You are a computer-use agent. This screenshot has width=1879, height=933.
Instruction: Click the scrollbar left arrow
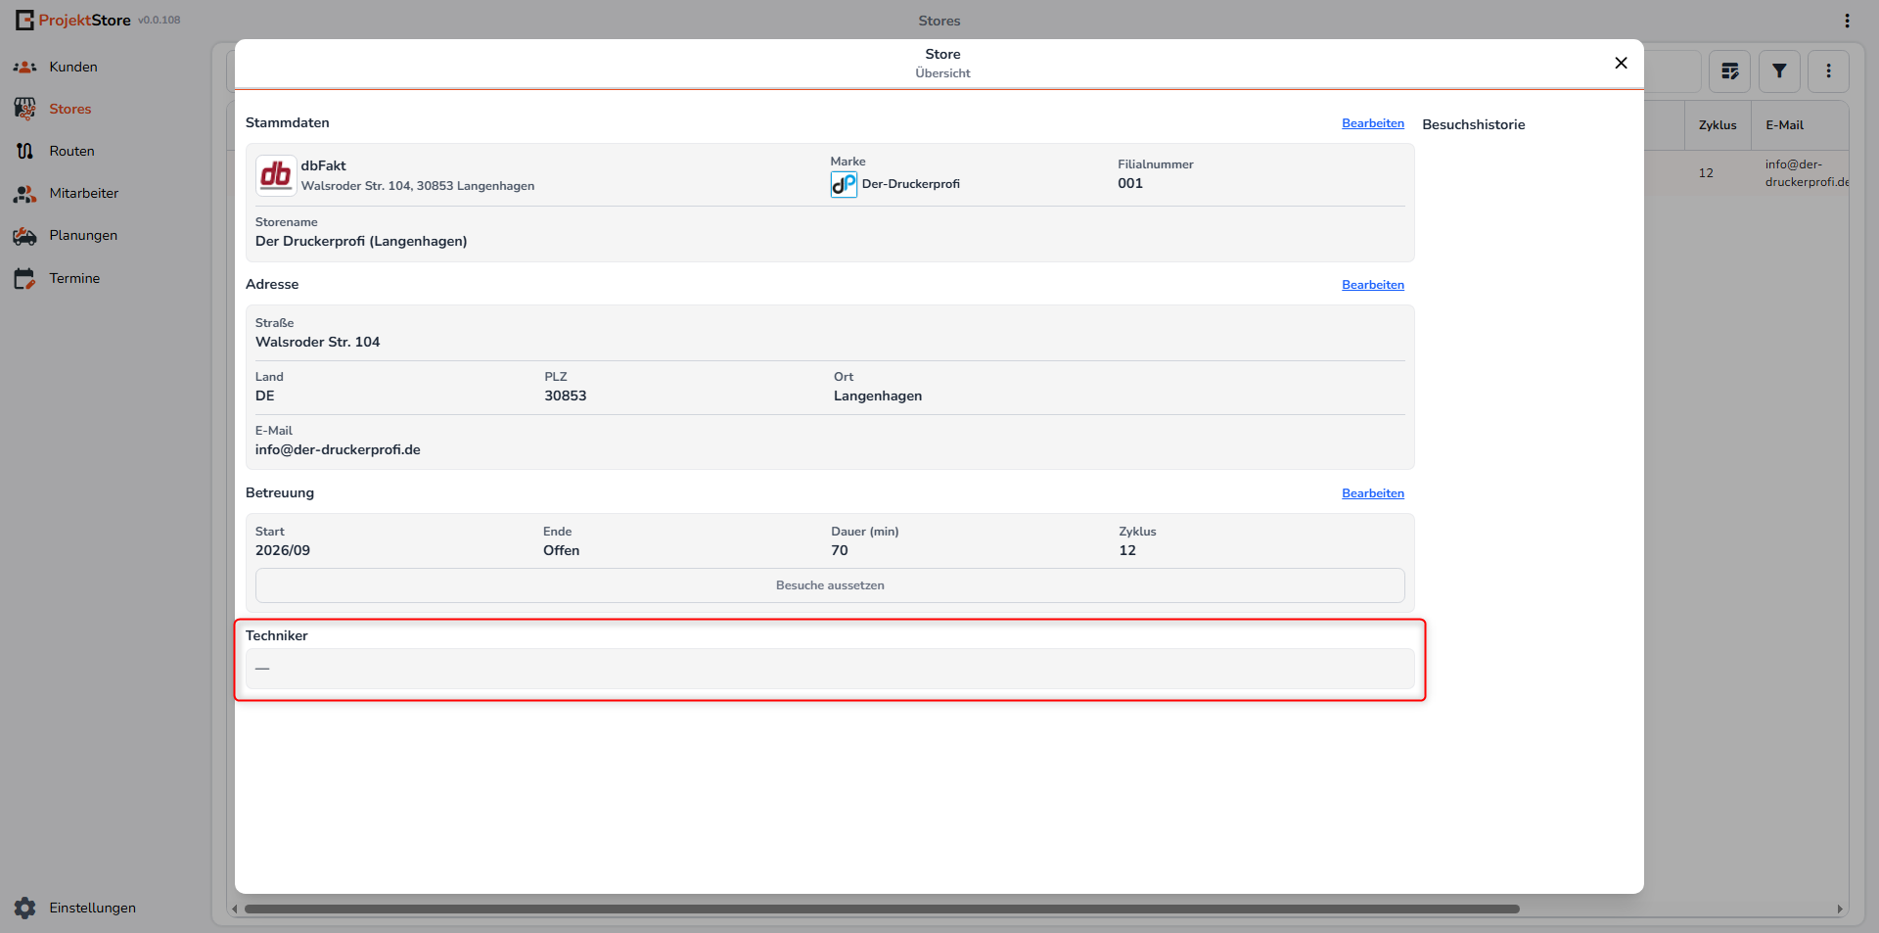[234, 909]
